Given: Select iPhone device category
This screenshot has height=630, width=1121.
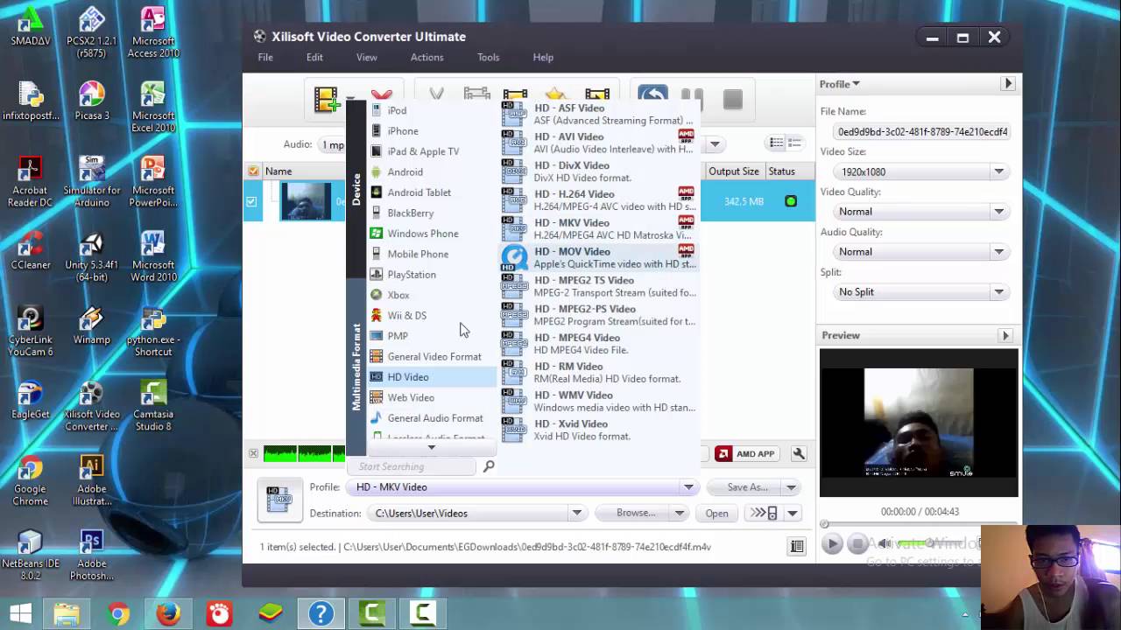Looking at the screenshot, I should [x=430, y=130].
